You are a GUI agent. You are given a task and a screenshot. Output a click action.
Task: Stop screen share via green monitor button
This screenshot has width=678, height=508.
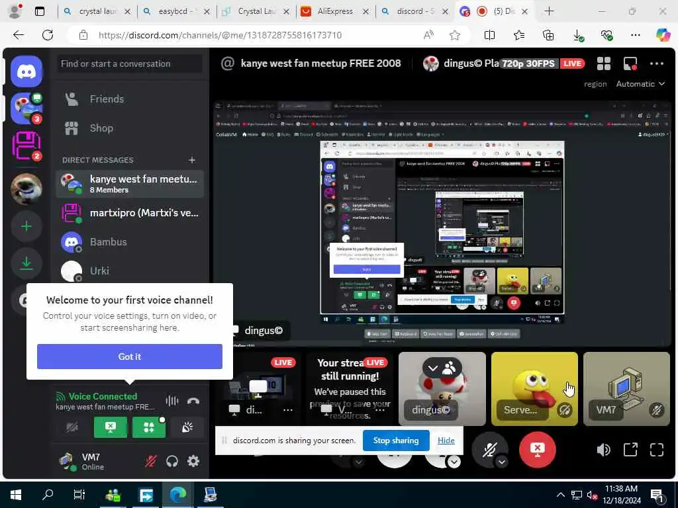coord(111,427)
